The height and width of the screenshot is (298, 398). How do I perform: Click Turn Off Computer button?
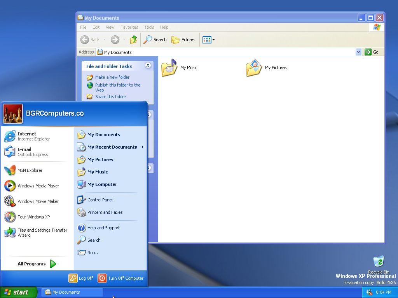[121, 278]
